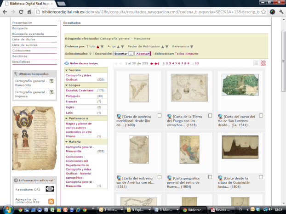Collapse the Lengua facet
Screen dimensions: 286x214
[66, 85]
